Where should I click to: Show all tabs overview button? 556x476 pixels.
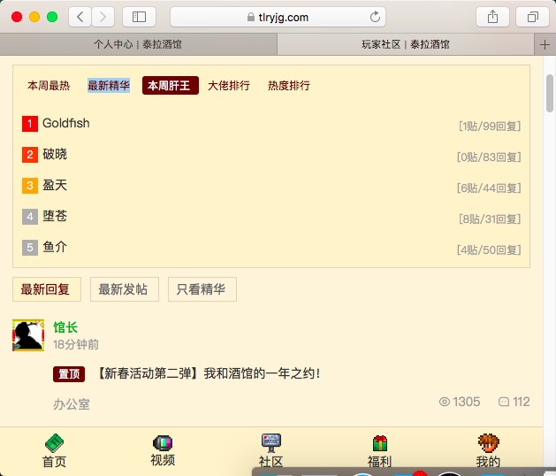click(x=533, y=17)
